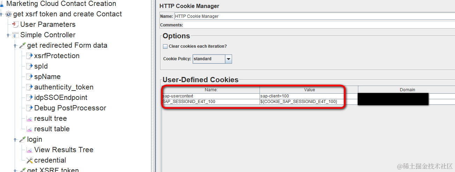This screenshot has height=172, width=455.
Task: Select the ${COOKIE_SAP_SESSIONID_E4T_100} value cell
Action: click(309, 101)
